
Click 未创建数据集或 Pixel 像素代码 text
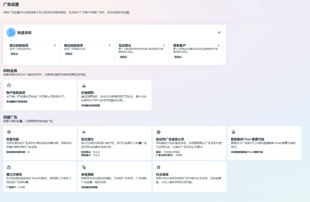[247, 152]
